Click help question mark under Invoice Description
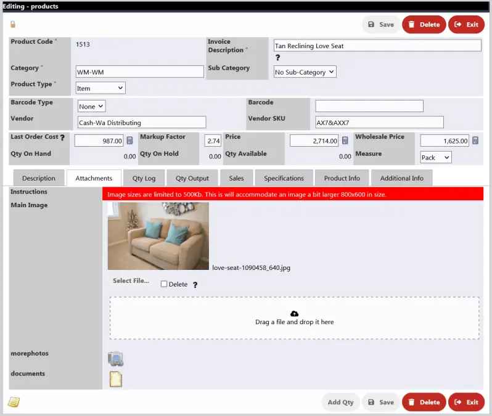 coord(277,58)
